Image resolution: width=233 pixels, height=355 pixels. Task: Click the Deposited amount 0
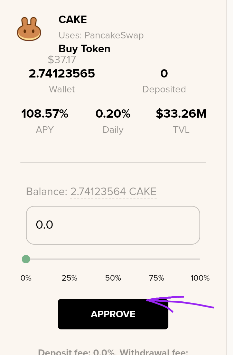pos(164,74)
